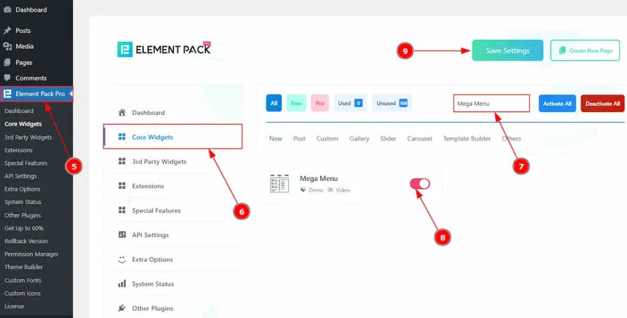Click the API Settings icon

click(x=121, y=235)
